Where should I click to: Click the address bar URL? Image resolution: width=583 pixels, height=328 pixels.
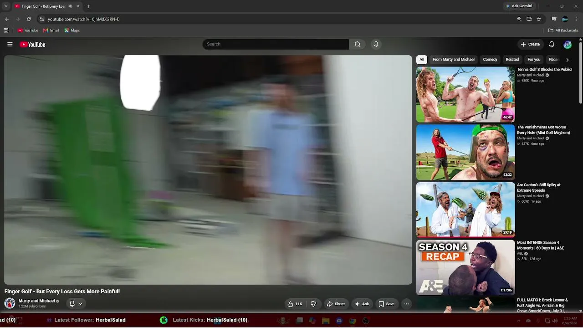point(83,19)
